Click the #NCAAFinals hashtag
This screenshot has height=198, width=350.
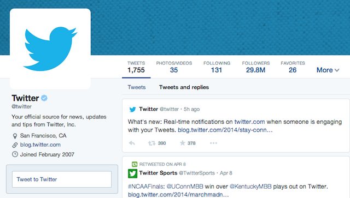pyautogui.click(x=146, y=187)
